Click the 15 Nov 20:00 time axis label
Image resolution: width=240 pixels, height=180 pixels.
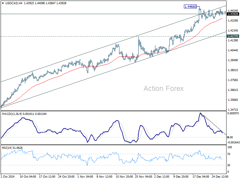124,176
